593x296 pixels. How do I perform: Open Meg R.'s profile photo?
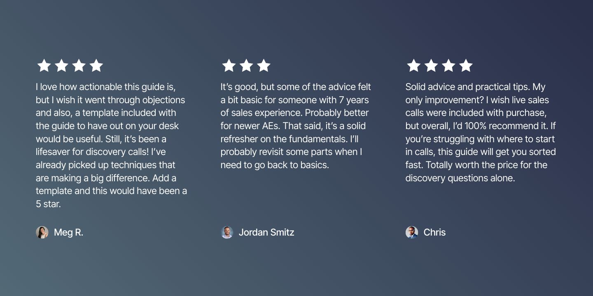pos(42,232)
